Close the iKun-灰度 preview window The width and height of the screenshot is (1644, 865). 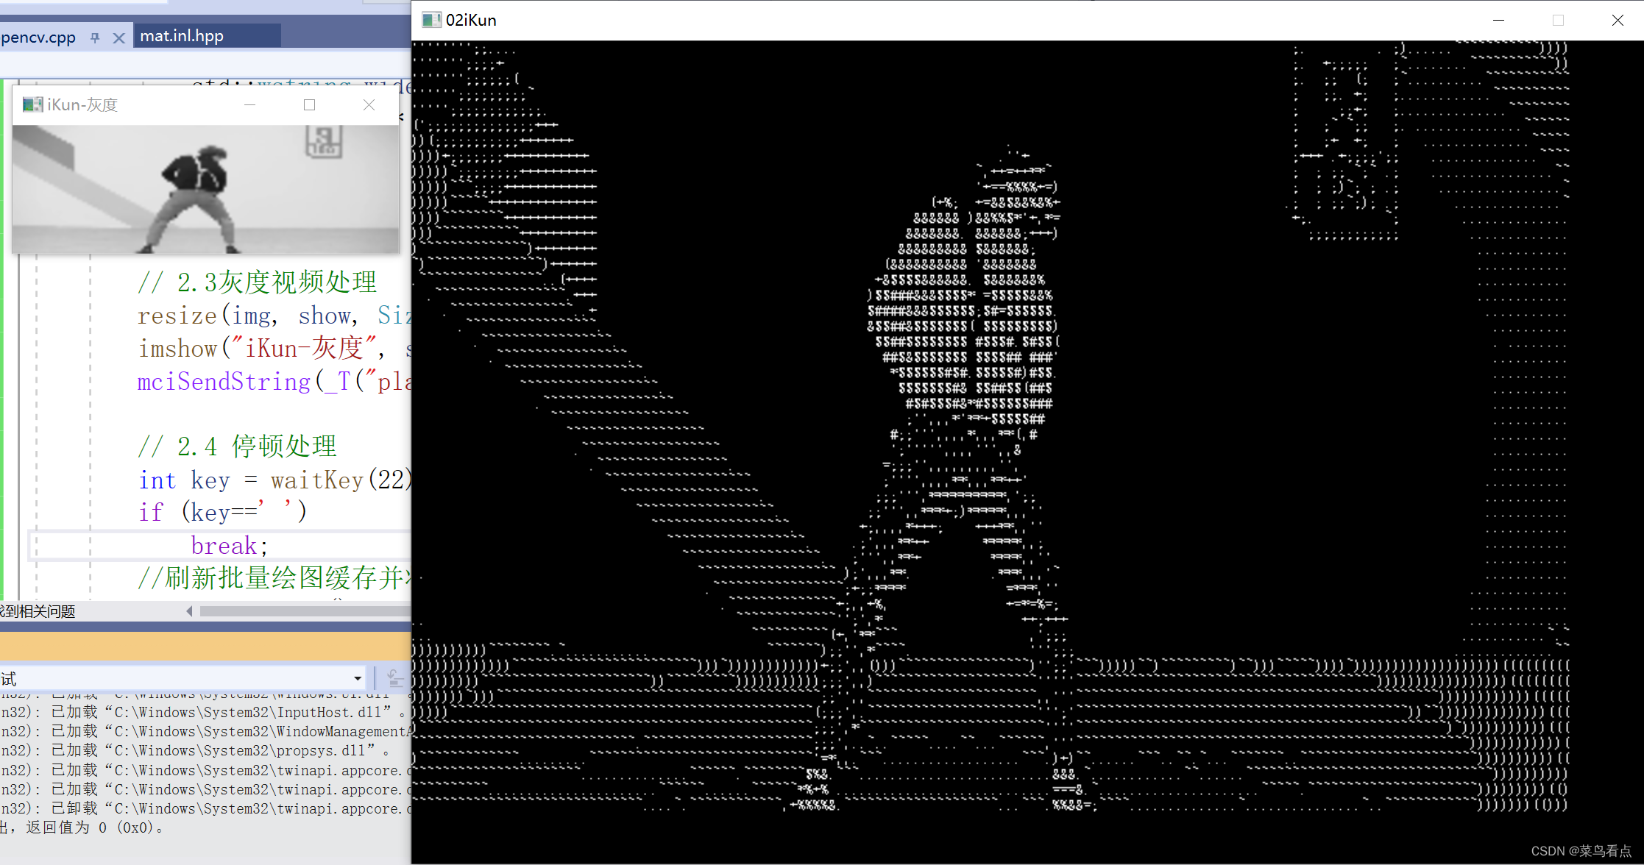click(x=369, y=105)
